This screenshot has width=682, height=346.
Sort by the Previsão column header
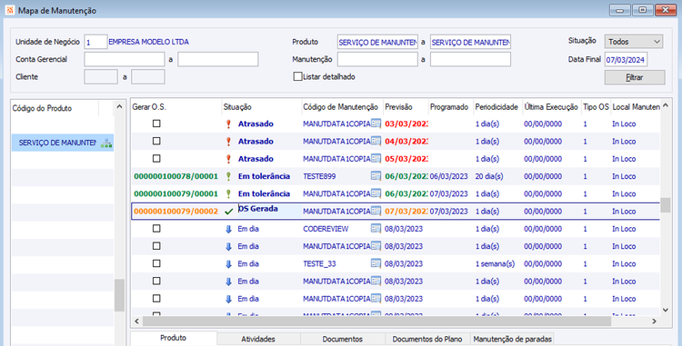pos(406,107)
